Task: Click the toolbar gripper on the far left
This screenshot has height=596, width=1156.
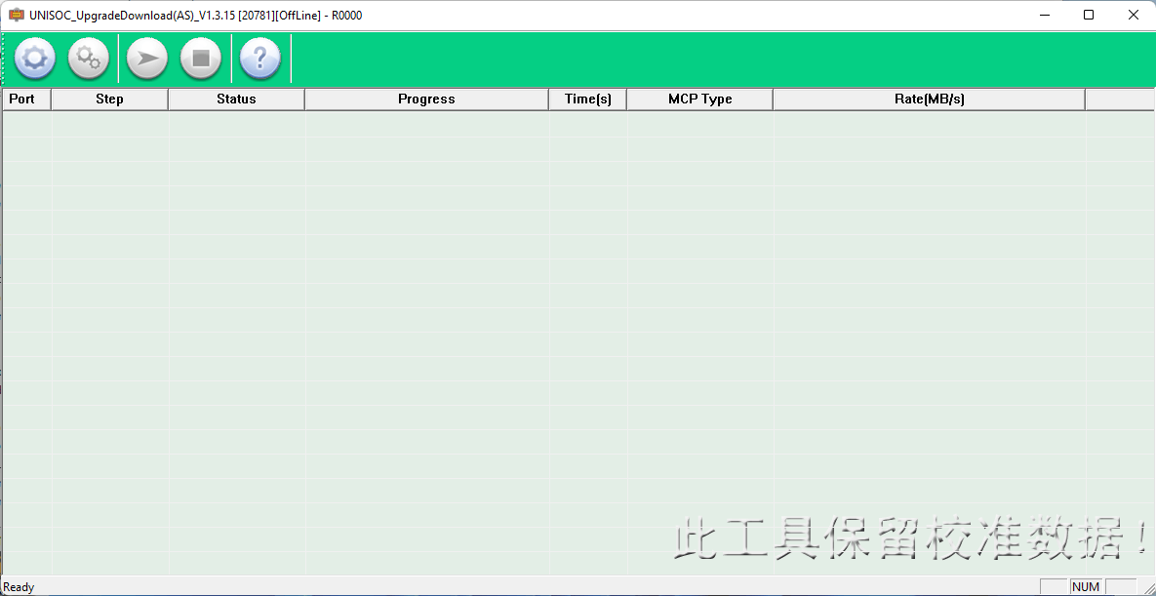Action: click(x=4, y=59)
